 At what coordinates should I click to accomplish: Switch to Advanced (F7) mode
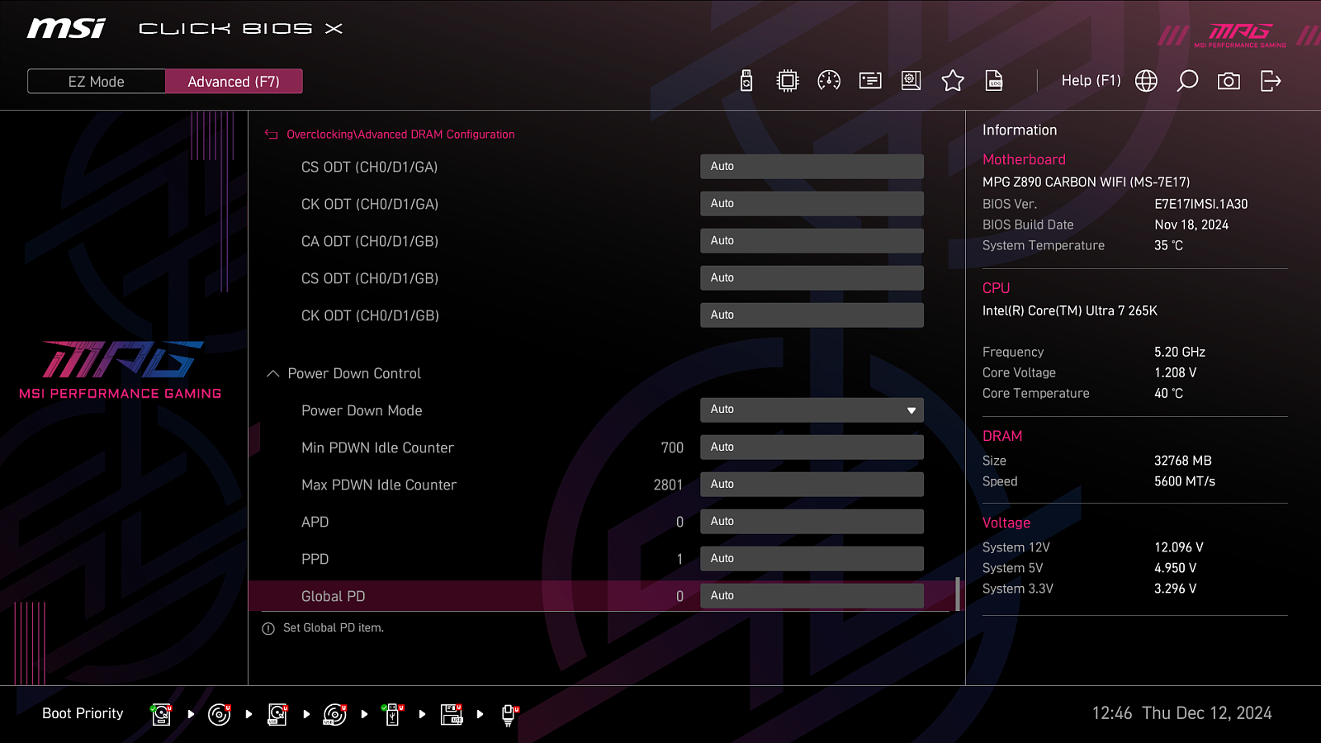pos(234,82)
